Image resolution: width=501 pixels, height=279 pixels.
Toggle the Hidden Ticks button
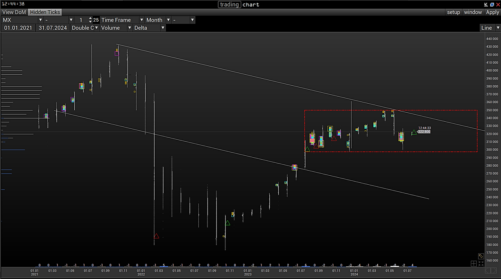45,12
